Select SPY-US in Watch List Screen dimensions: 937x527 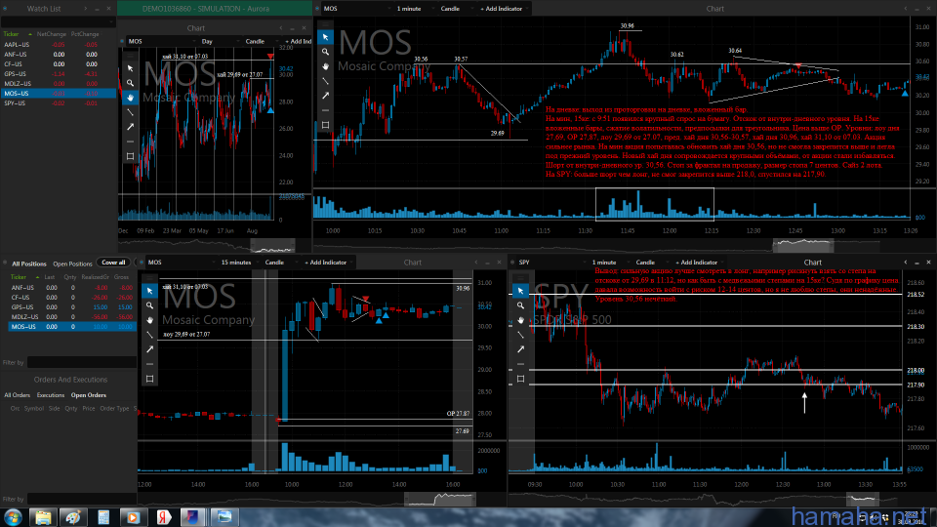pos(59,102)
